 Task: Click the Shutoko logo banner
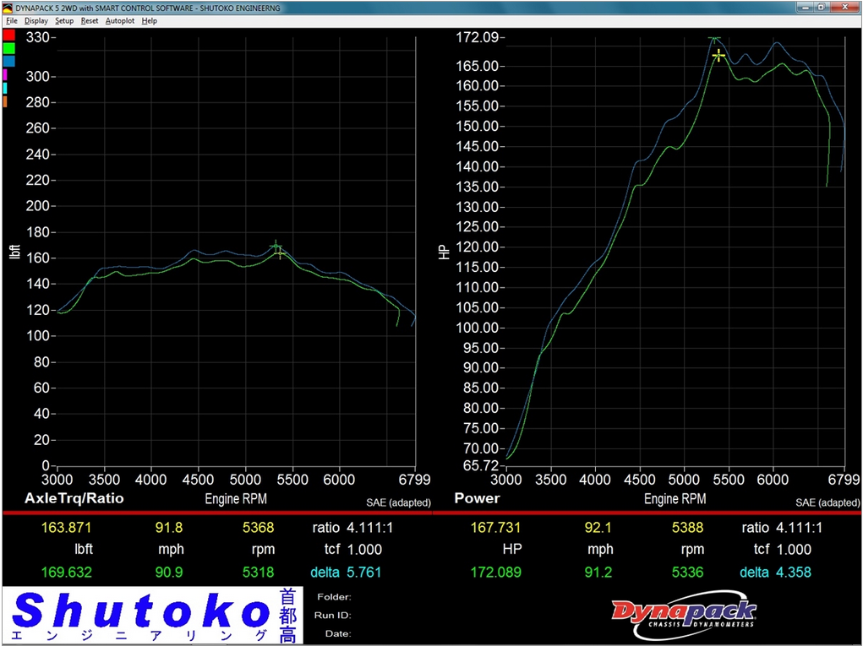[150, 616]
